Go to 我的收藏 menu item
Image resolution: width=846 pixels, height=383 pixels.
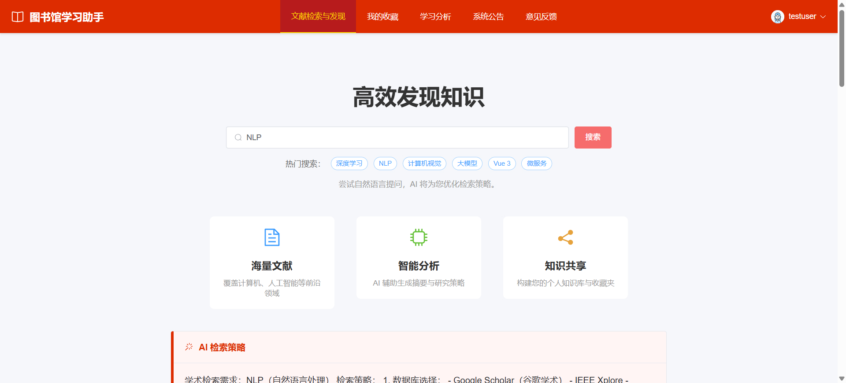coord(382,17)
